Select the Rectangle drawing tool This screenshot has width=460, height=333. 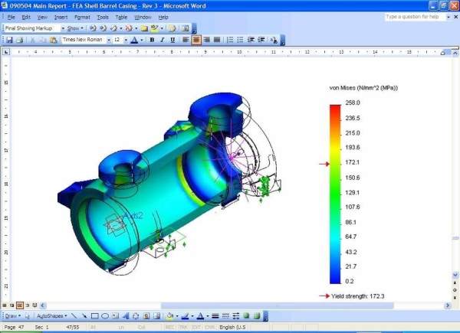(x=95, y=315)
